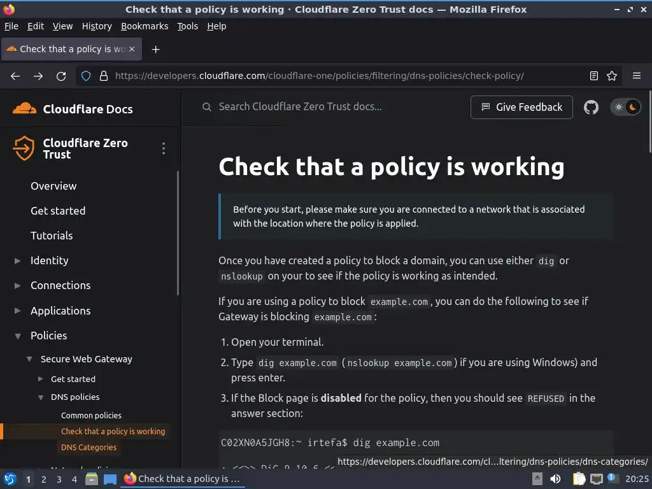Open a new browser tab

pyautogui.click(x=155, y=50)
